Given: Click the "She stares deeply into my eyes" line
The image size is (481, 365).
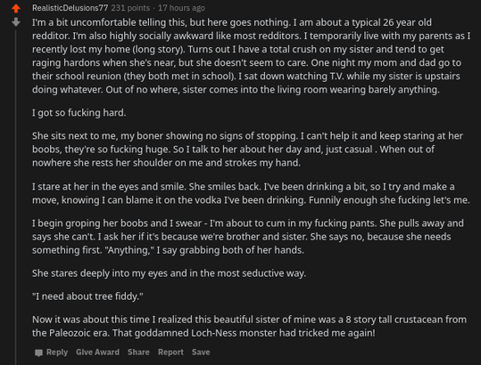Looking at the screenshot, I should [x=169, y=273].
